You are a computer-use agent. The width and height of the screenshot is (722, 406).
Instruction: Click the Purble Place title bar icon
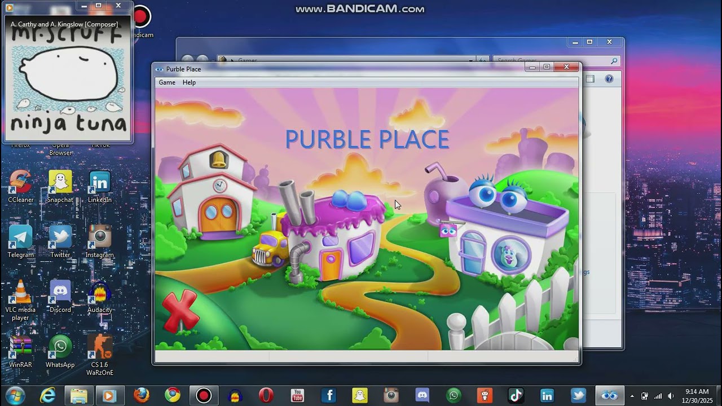[x=160, y=69]
